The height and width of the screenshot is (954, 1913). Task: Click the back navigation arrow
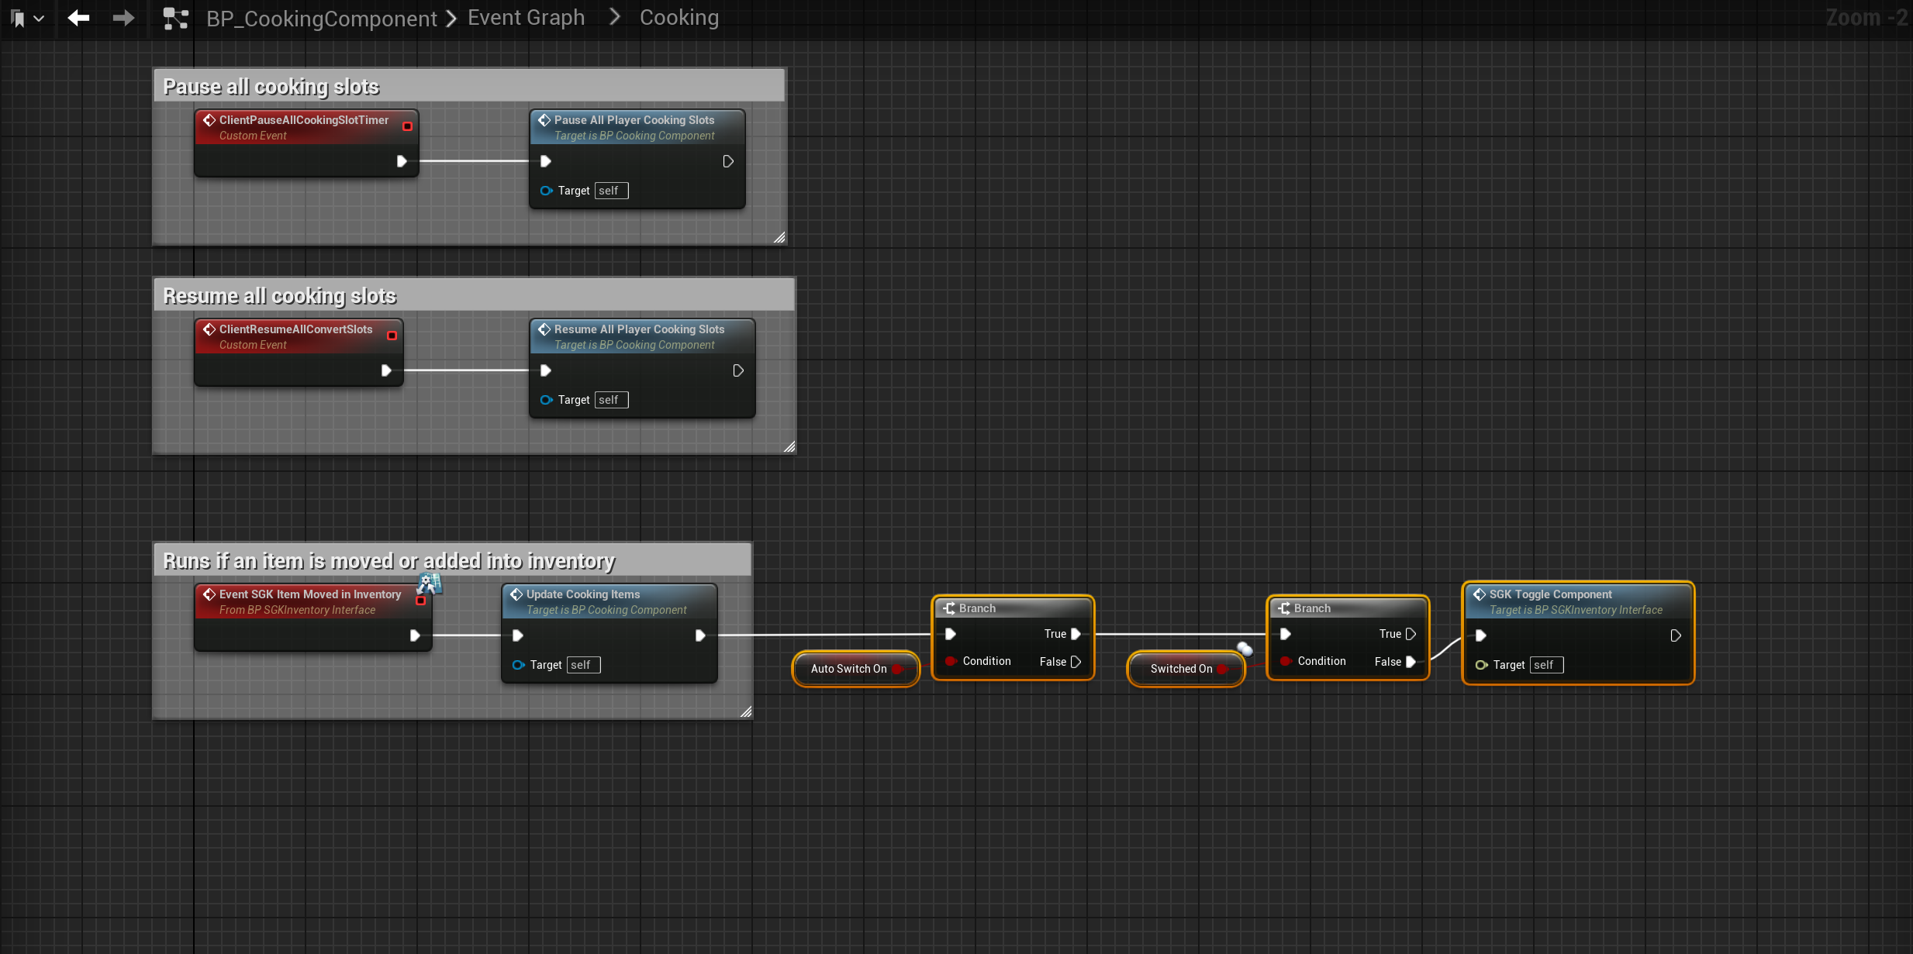click(x=78, y=18)
